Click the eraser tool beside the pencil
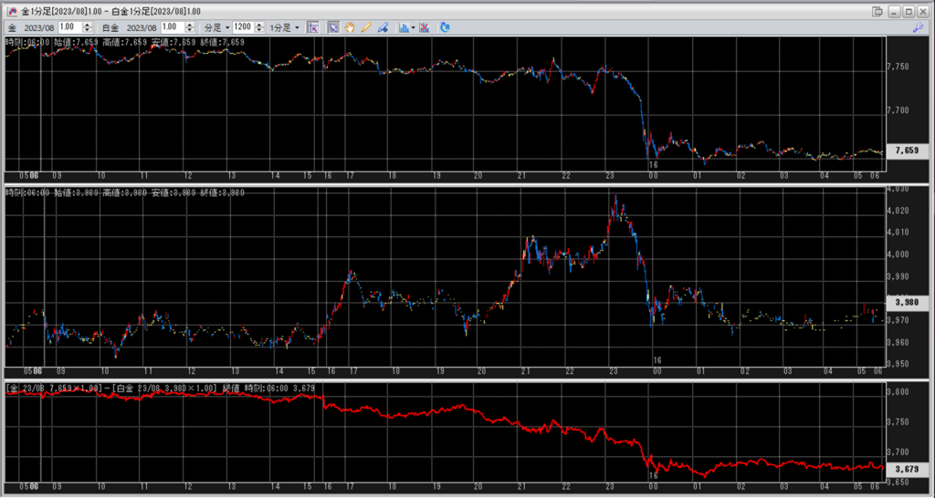 click(383, 27)
